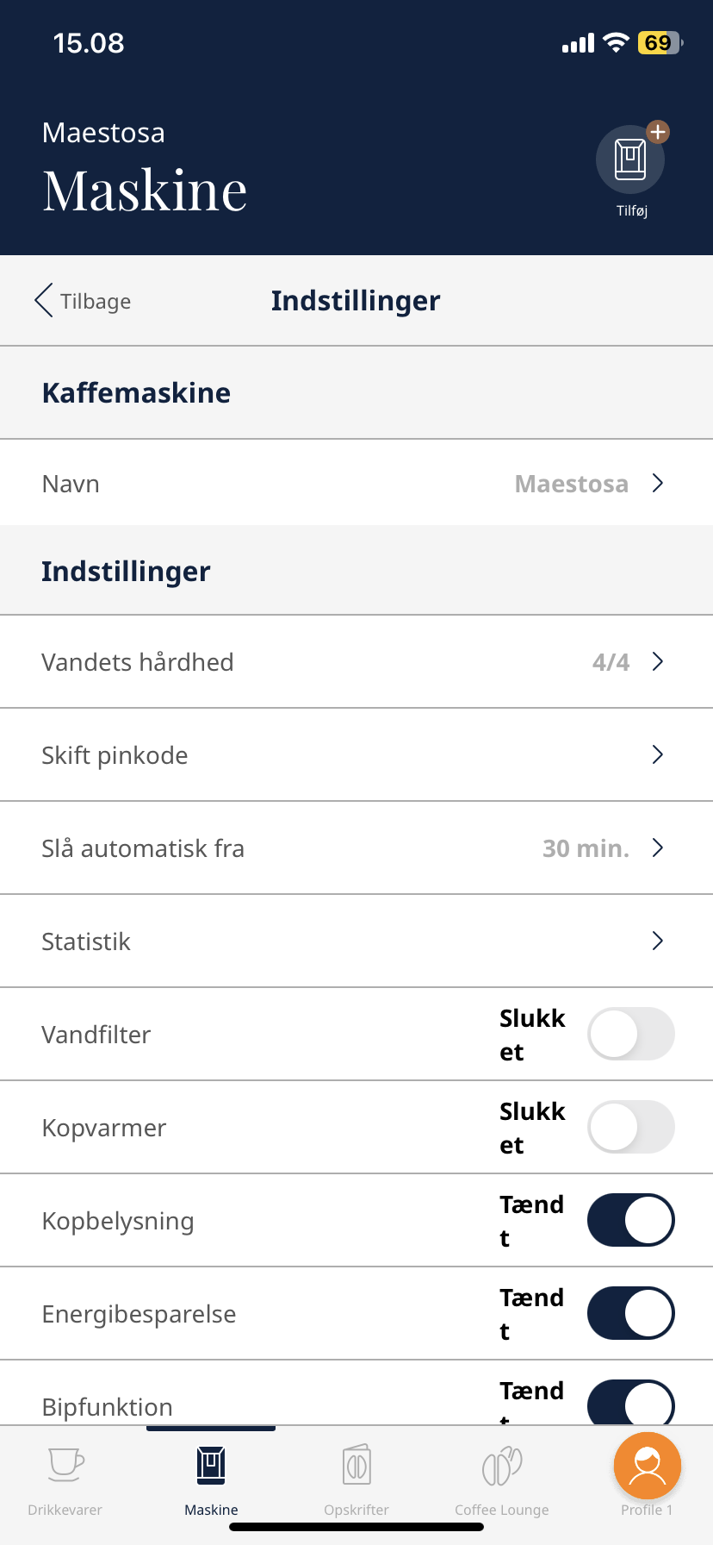Open the Vandets hårdhed 4/4 chevron
Image resolution: width=713 pixels, height=1545 pixels.
tap(658, 662)
